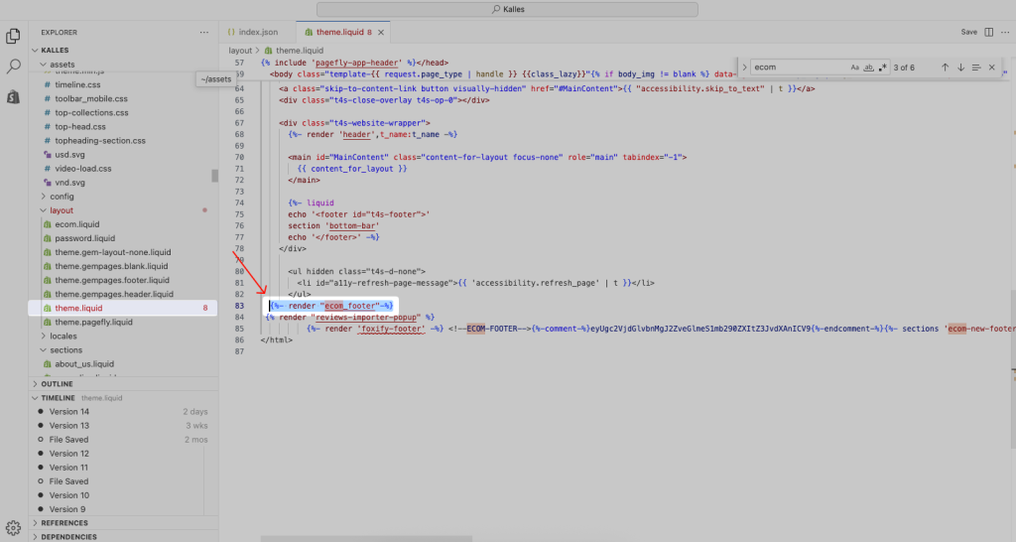Open the Search view in activity bar
1016x542 pixels.
click(x=14, y=67)
